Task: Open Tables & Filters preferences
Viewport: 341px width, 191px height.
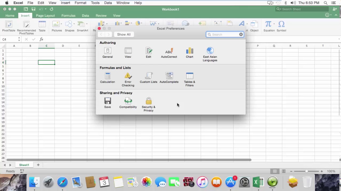Action: coord(189,79)
